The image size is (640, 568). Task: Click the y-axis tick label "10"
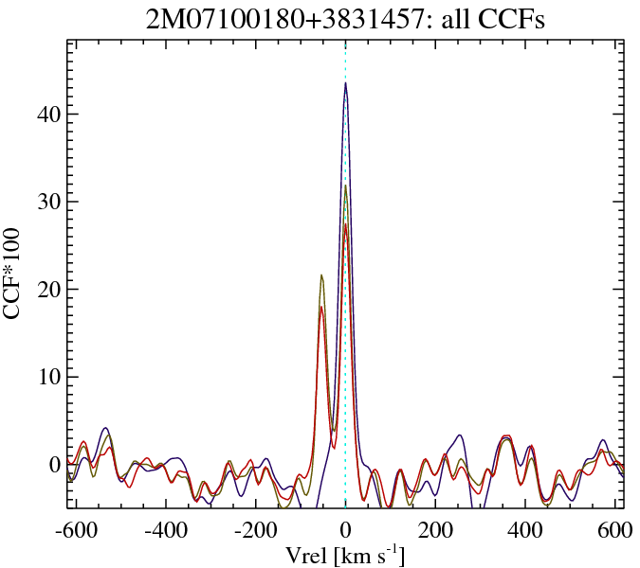[47, 377]
